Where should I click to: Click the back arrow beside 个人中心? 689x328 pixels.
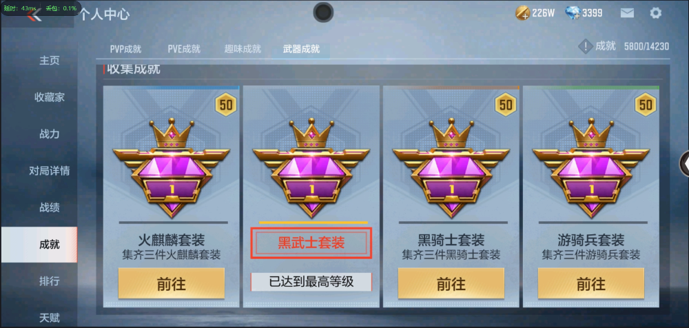34,15
